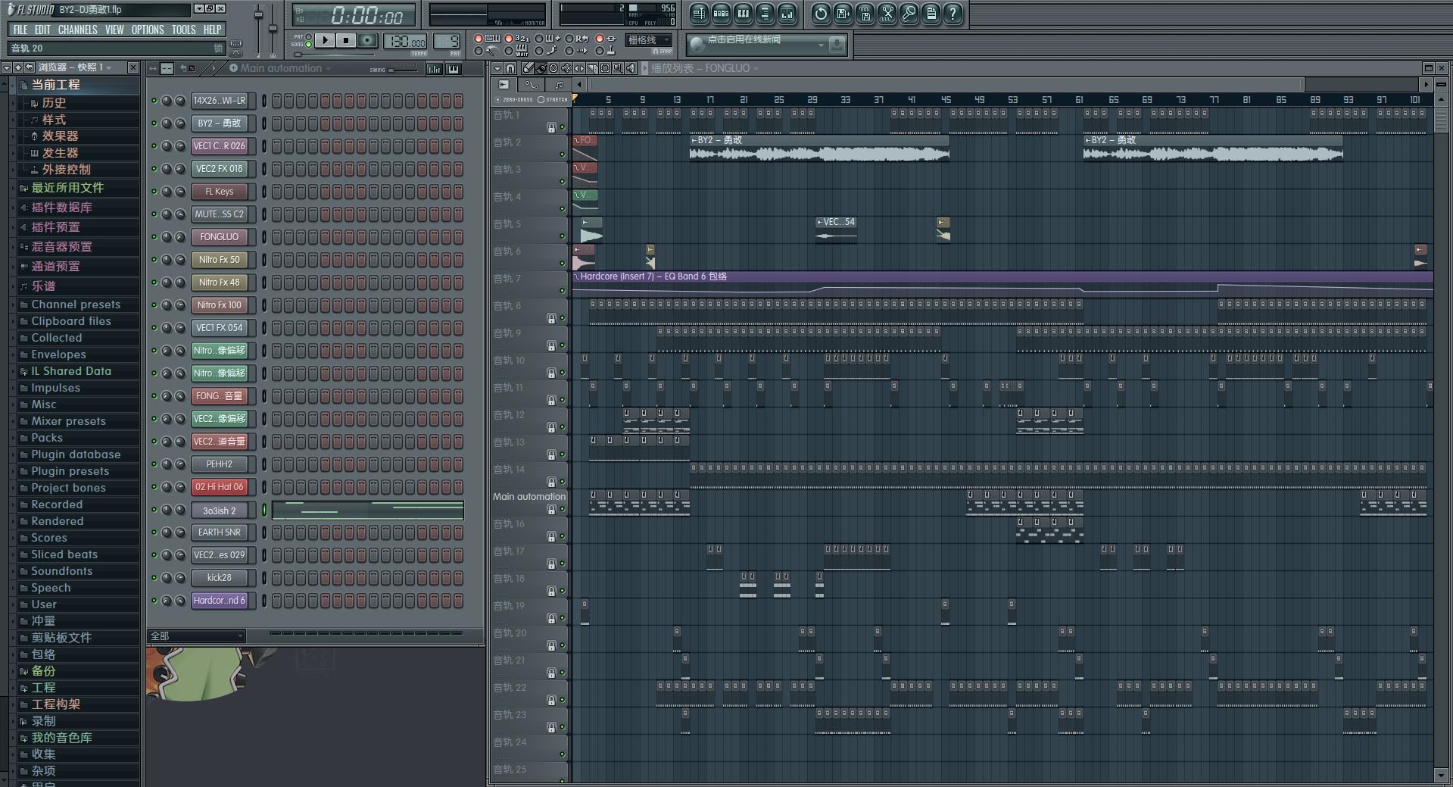Open browser snapshot dropdown arrow
The height and width of the screenshot is (787, 1453).
109,67
